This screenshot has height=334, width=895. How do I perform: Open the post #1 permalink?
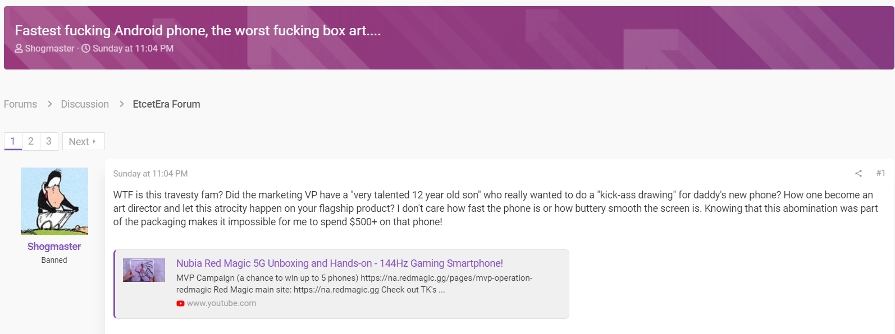tap(880, 173)
